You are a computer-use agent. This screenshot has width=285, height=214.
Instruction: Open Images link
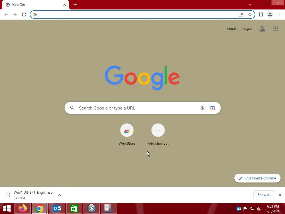(247, 29)
